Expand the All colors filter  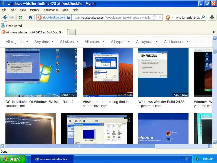click(94, 42)
